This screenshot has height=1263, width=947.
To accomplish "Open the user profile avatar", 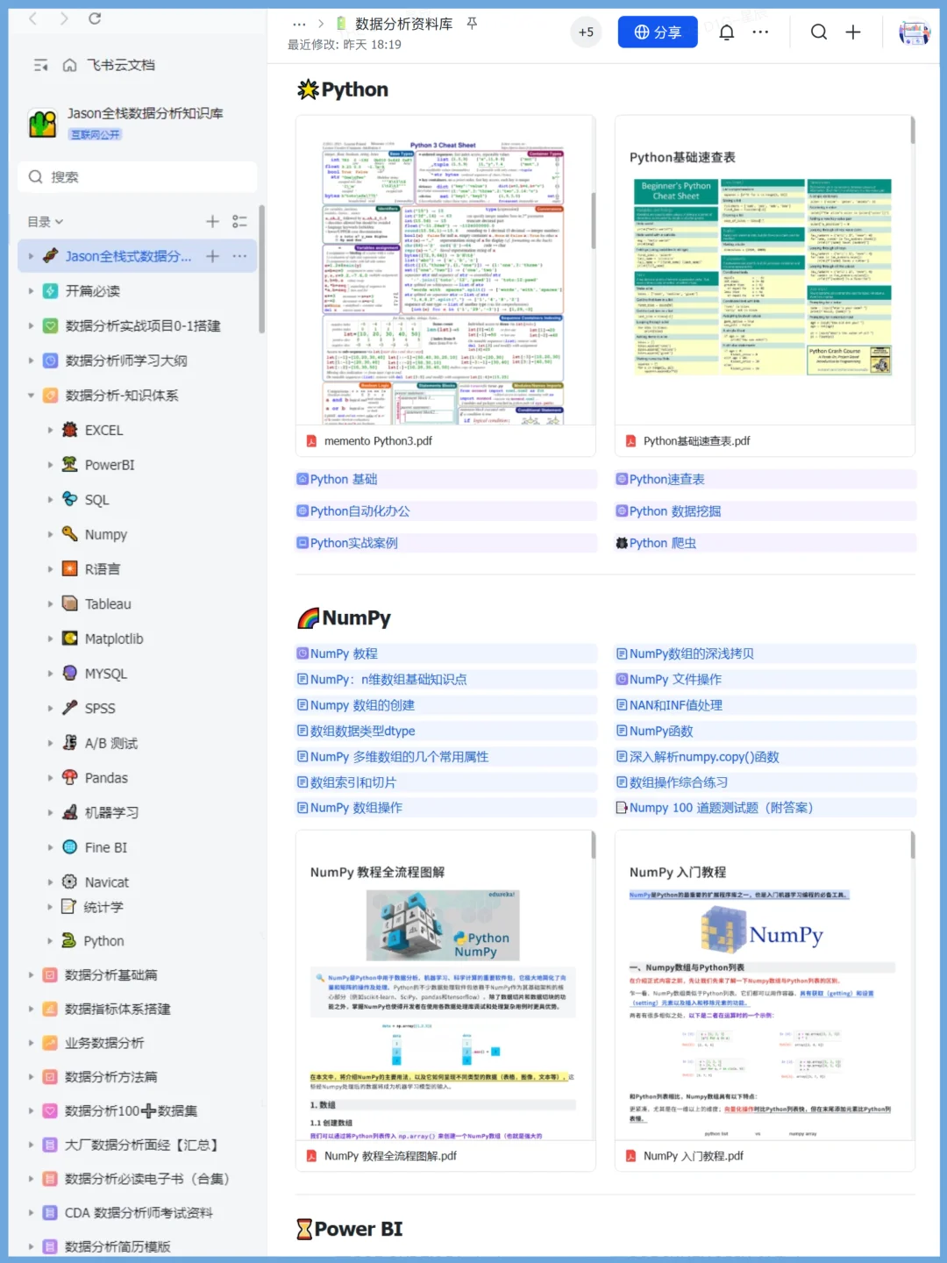I will tap(915, 32).
